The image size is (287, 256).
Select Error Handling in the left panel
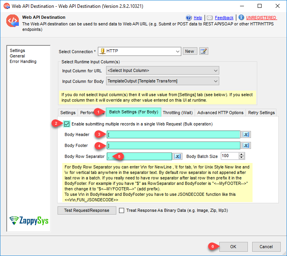click(23, 61)
